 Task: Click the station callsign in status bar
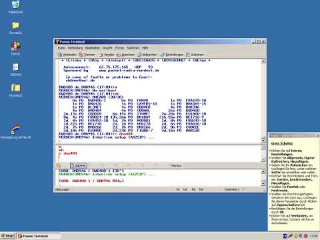tap(232, 189)
